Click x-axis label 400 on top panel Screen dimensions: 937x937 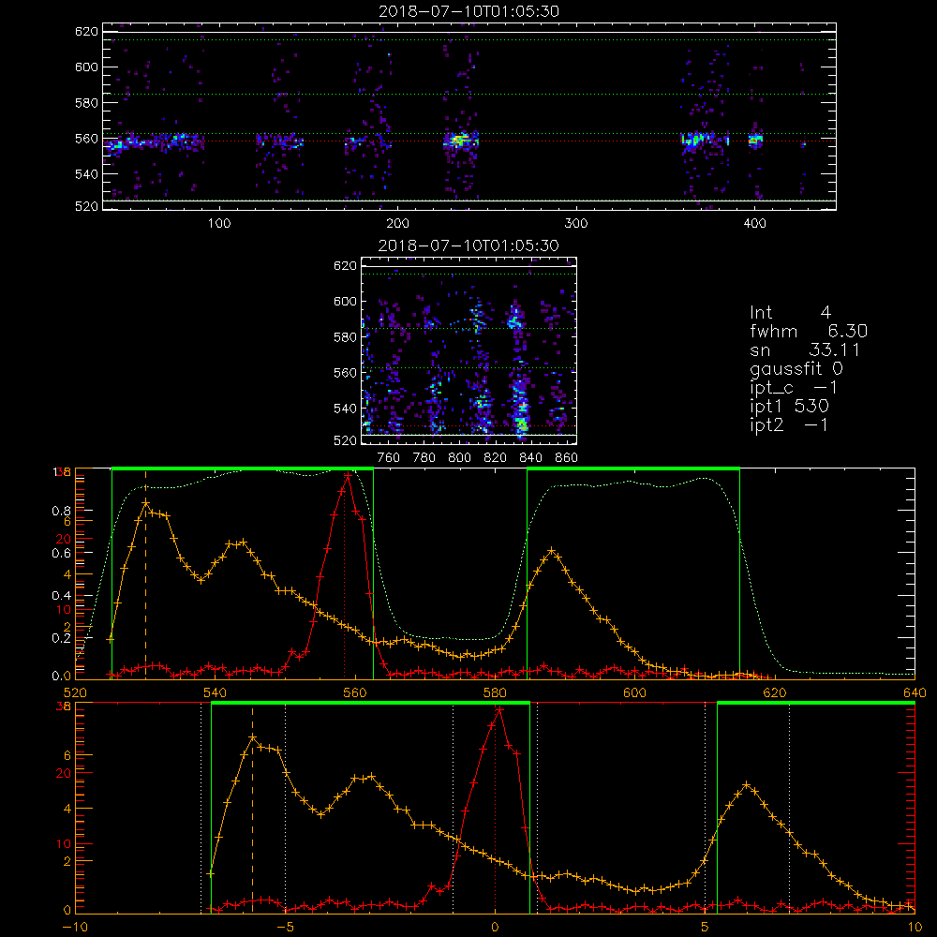[754, 224]
